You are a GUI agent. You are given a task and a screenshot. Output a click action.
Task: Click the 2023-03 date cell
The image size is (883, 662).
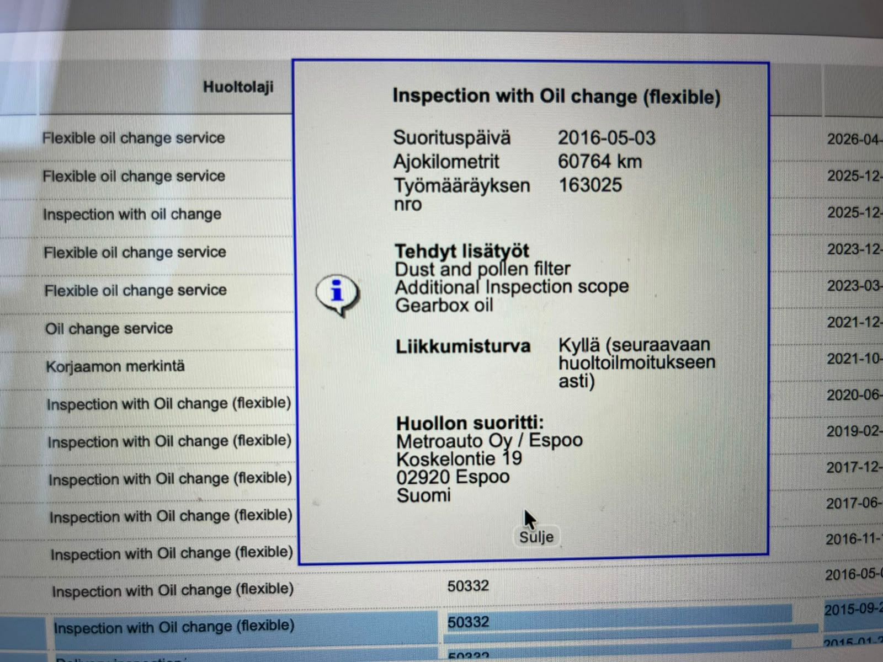[x=854, y=286]
